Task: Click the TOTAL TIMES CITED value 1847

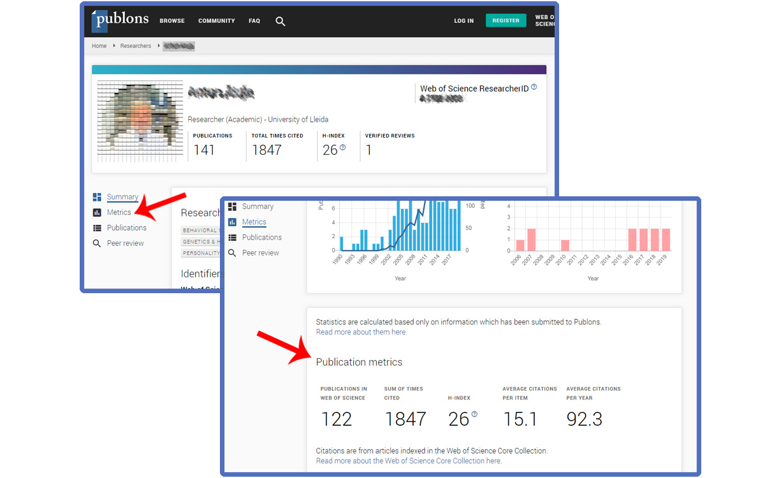Action: tap(266, 150)
